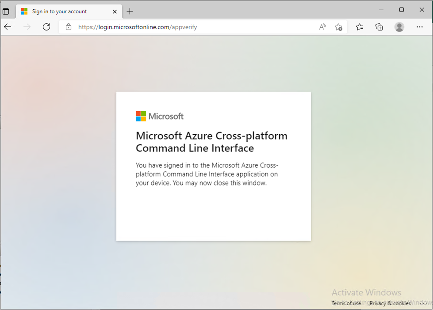Open the Privacy & cookies link
The width and height of the screenshot is (433, 310).
tap(390, 303)
